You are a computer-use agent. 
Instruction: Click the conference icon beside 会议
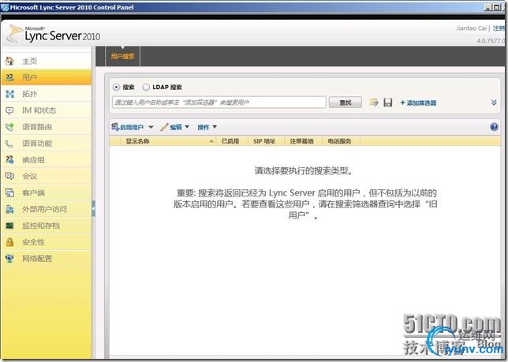pos(9,176)
